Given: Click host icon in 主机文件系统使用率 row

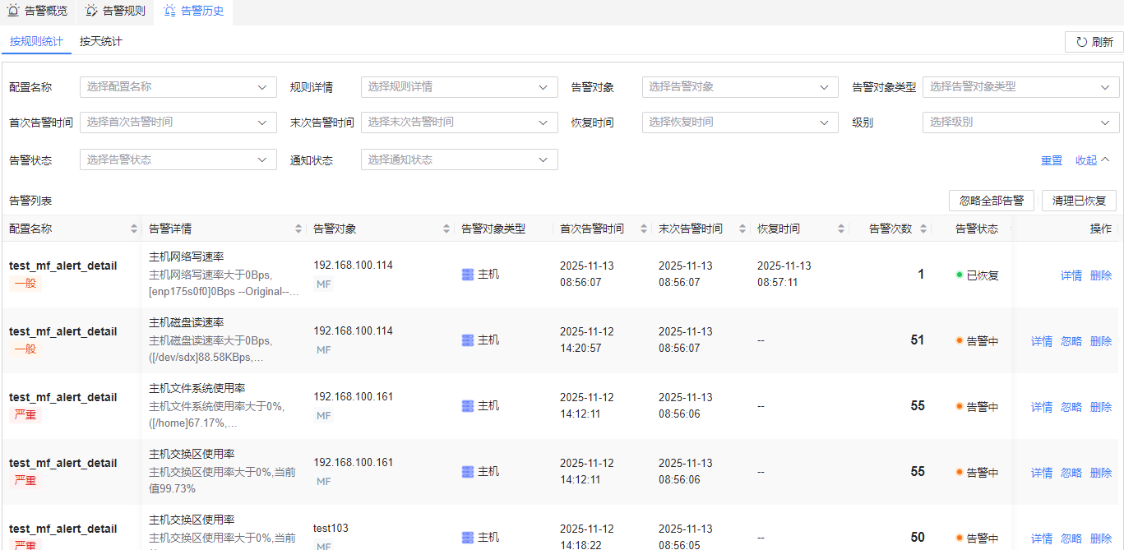Looking at the screenshot, I should click(x=468, y=406).
